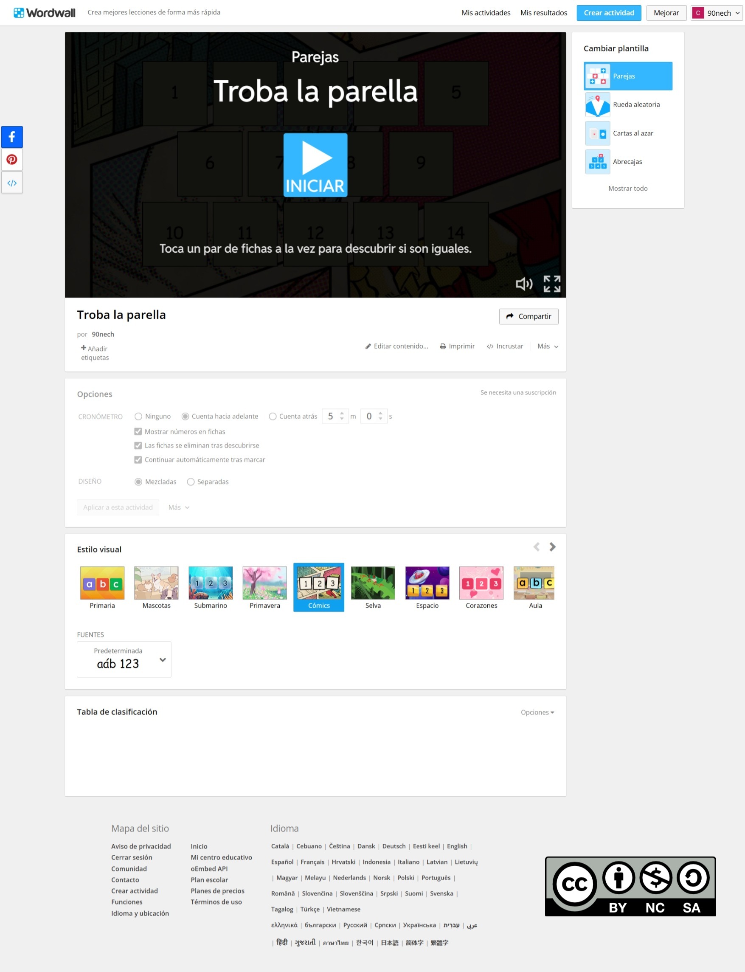Choose the Selva visual style thumbnail

point(373,583)
